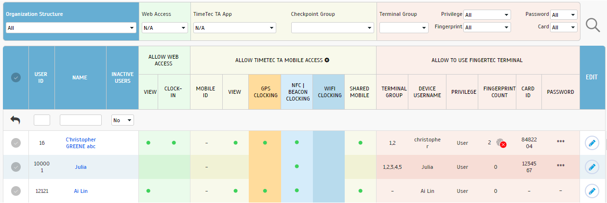Open settings gear beside TimeTec TA Mobile Access
Screen dimensions: 607x203
tap(327, 60)
